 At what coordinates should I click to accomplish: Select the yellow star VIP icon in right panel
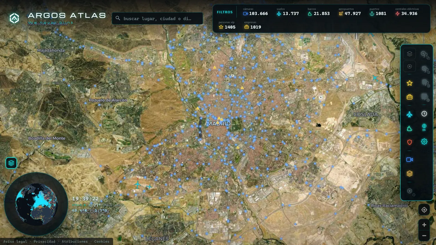coord(409,83)
